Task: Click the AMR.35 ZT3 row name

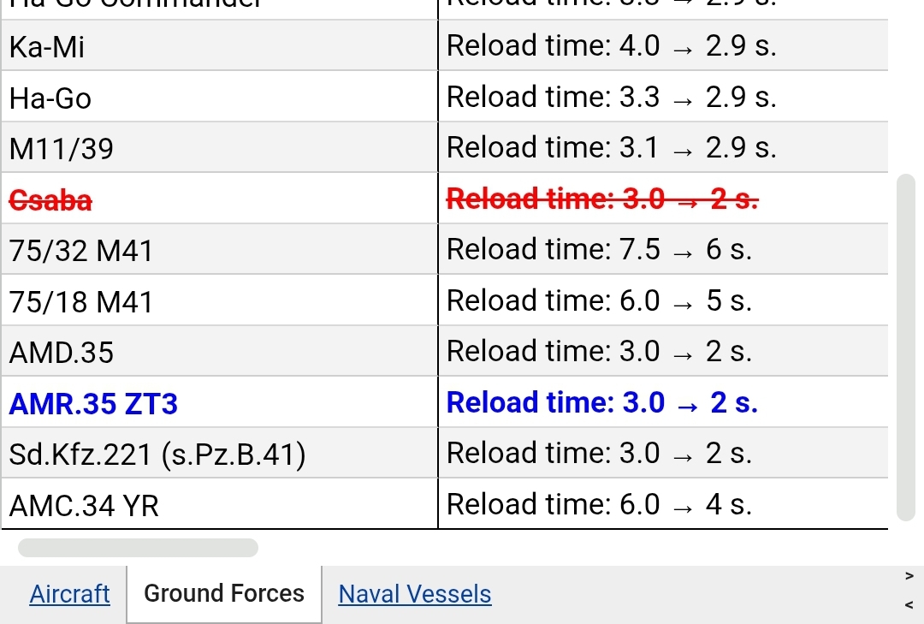Action: [x=93, y=404]
